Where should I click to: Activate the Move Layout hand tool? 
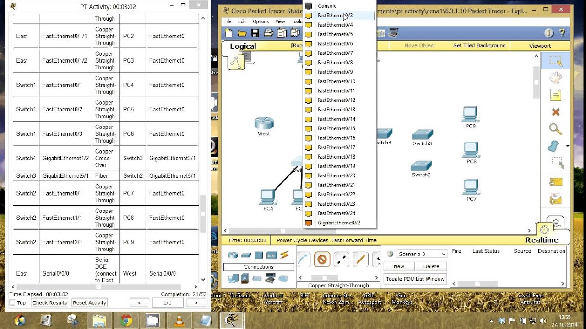[555, 78]
